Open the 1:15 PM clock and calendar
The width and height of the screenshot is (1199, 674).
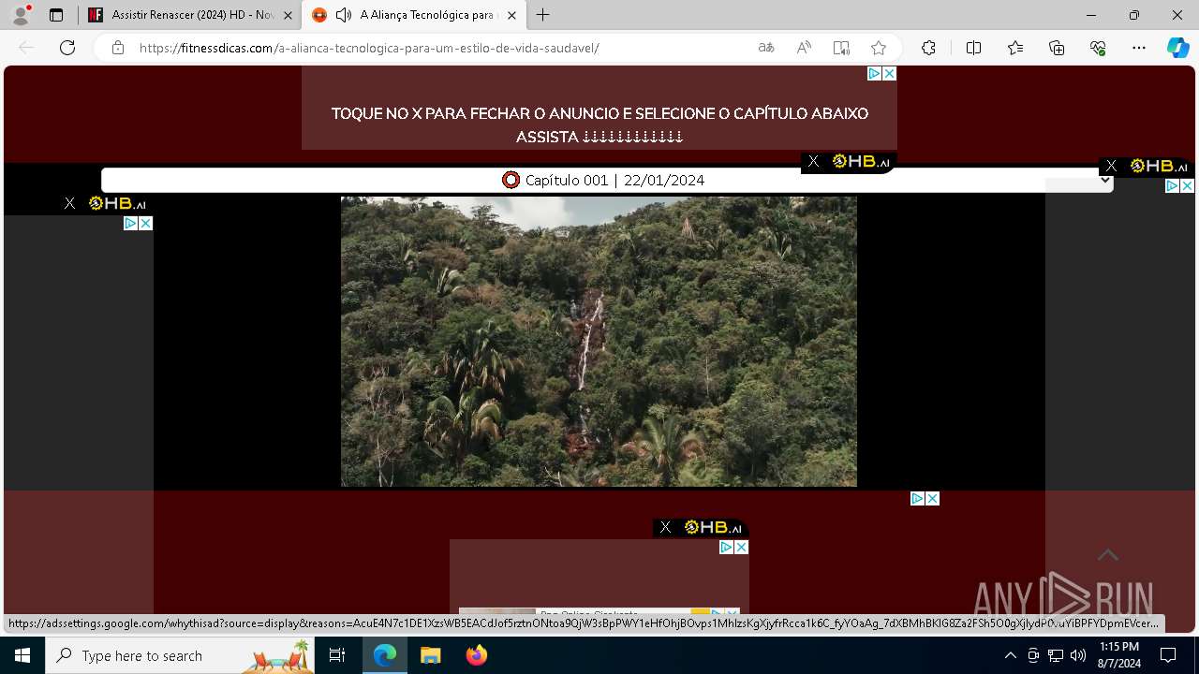coord(1119,655)
